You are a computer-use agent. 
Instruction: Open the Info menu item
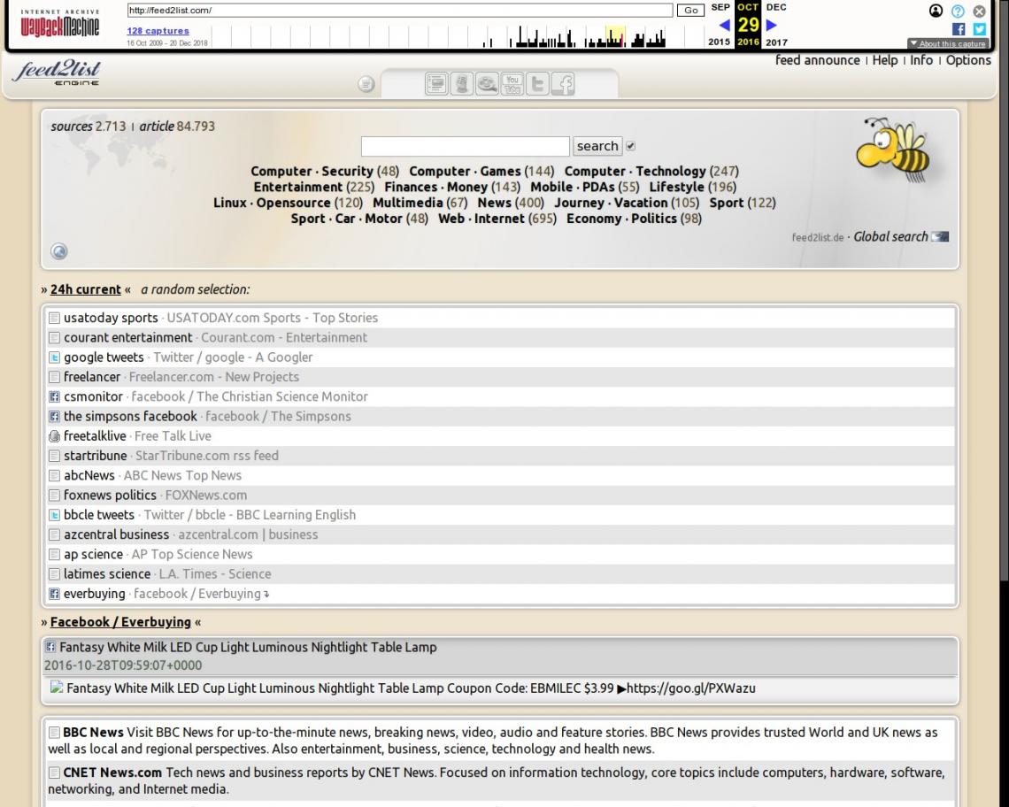tap(920, 60)
